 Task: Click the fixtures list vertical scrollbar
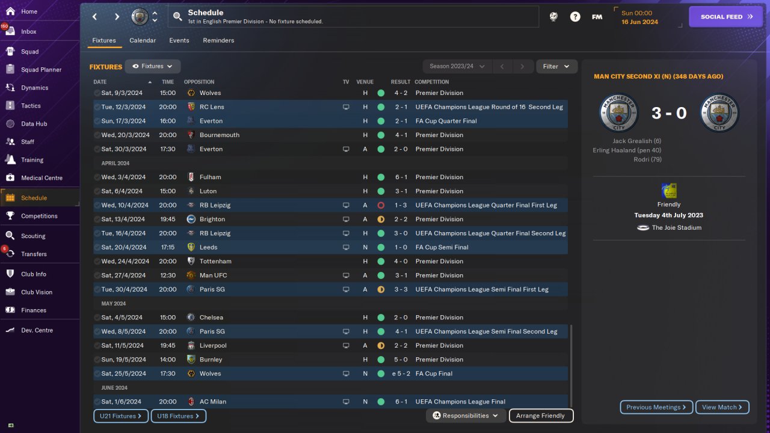[572, 366]
